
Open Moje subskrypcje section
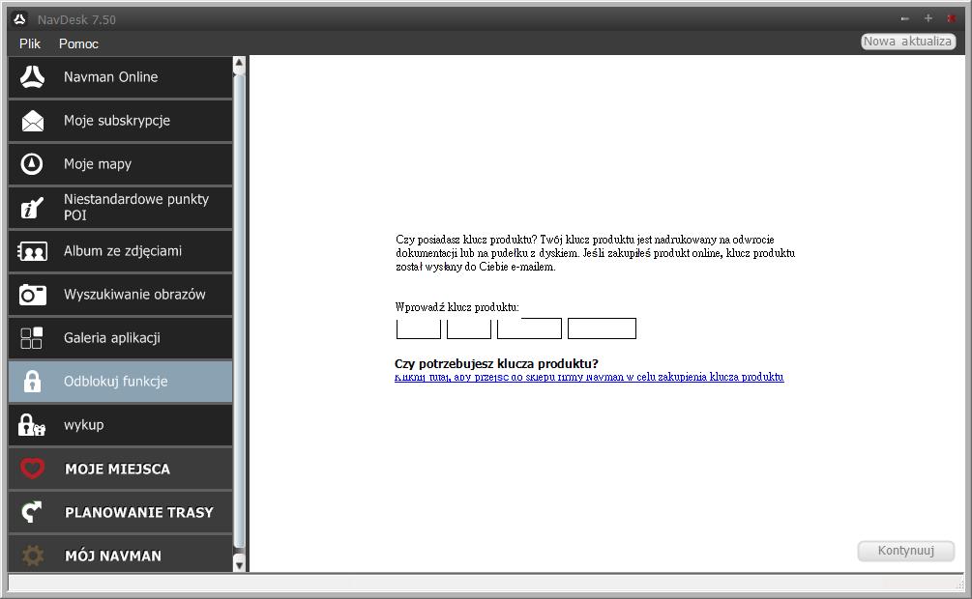coord(120,121)
